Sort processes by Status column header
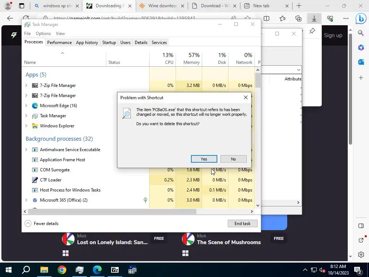 pos(128,60)
